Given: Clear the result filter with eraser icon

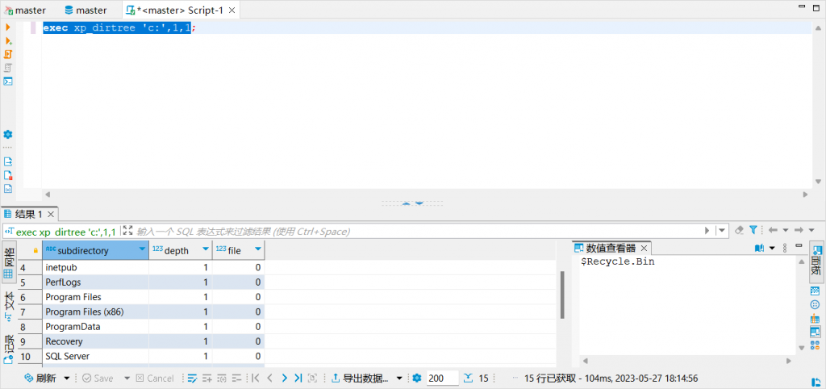Looking at the screenshot, I should coord(739,230).
